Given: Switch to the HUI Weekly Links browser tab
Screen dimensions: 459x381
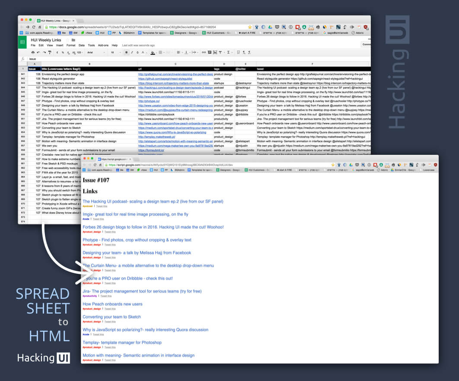Looking at the screenshot, I should coord(56,21).
